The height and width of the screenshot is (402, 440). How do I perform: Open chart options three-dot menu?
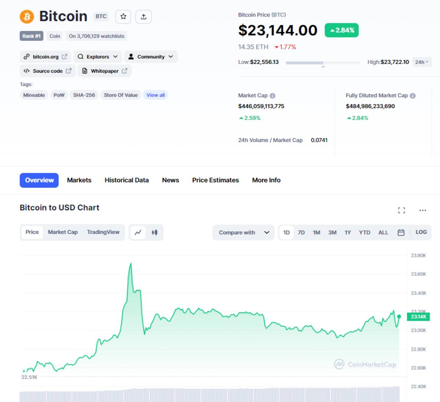423,210
